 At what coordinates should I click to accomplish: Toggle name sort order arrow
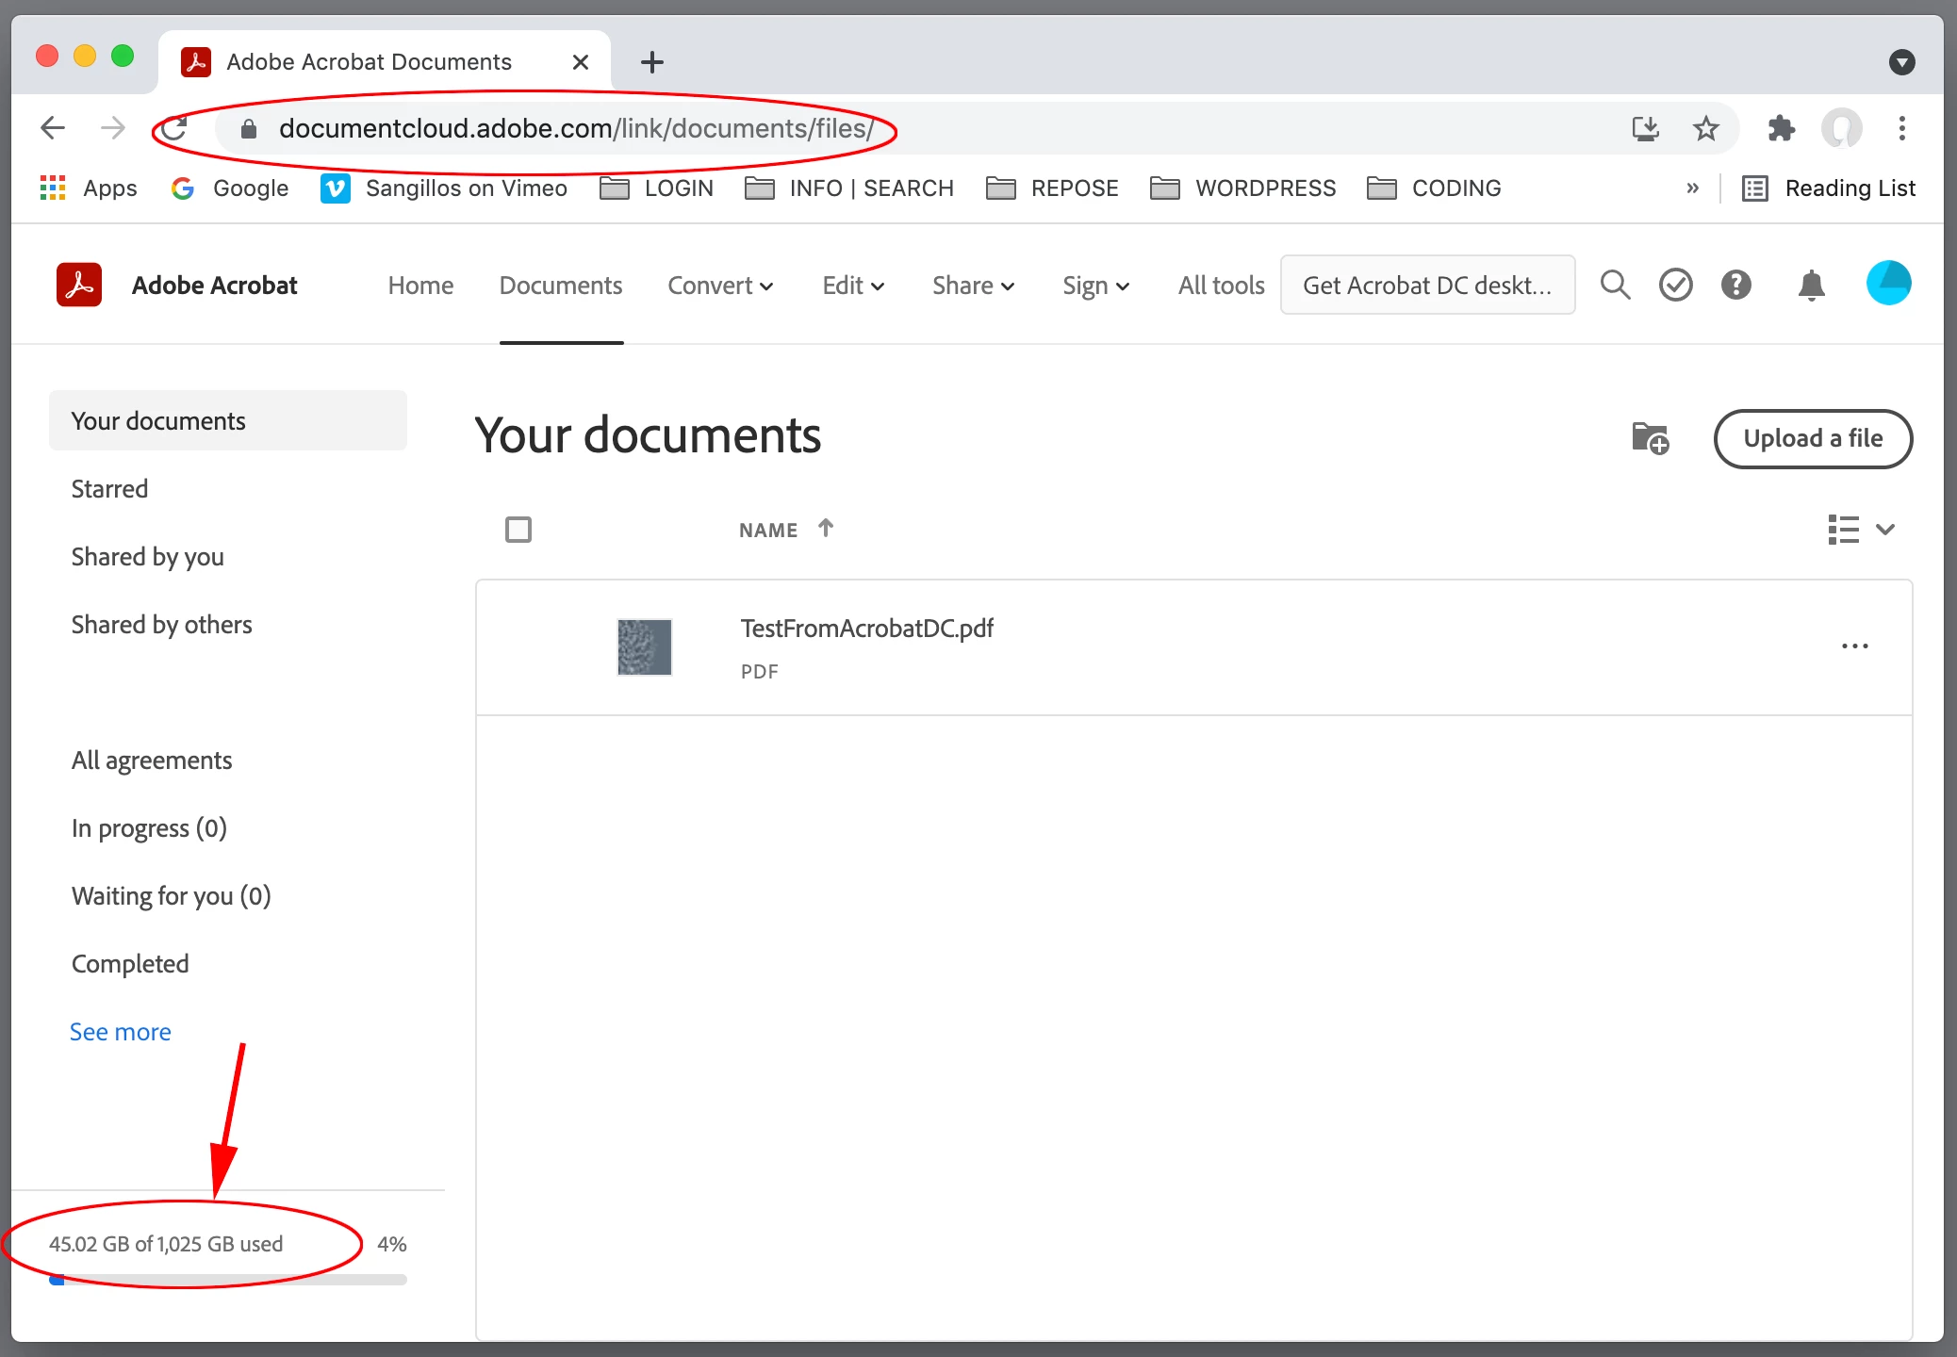826,529
